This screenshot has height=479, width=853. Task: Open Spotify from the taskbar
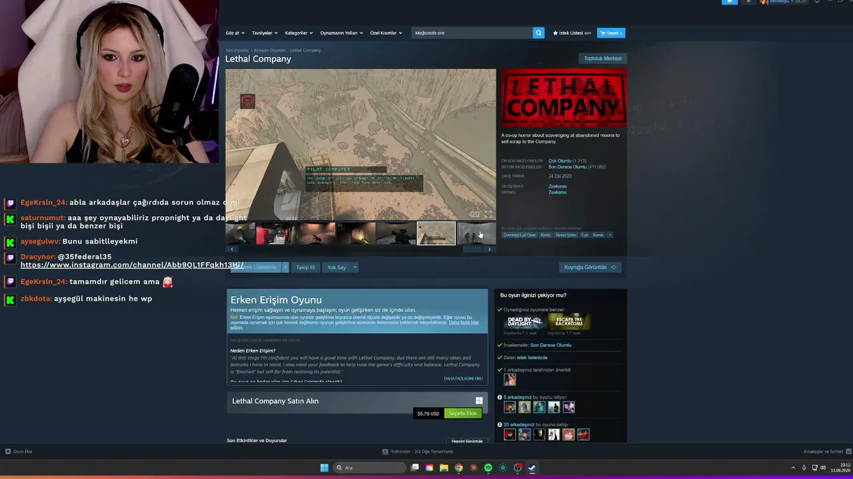coord(488,468)
